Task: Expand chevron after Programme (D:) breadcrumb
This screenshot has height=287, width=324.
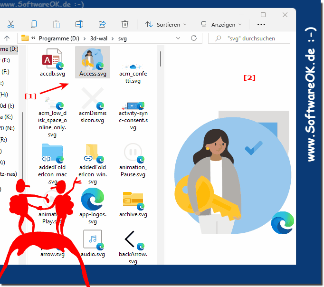Action: point(85,38)
